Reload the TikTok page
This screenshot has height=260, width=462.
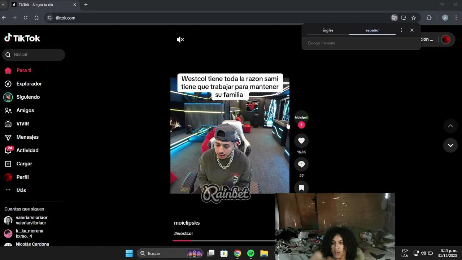click(26, 18)
